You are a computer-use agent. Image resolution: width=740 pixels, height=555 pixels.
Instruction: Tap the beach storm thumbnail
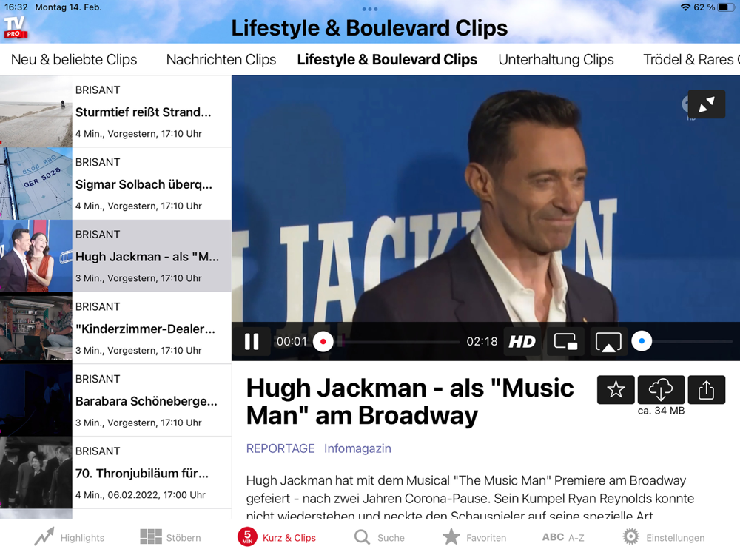[x=36, y=112]
